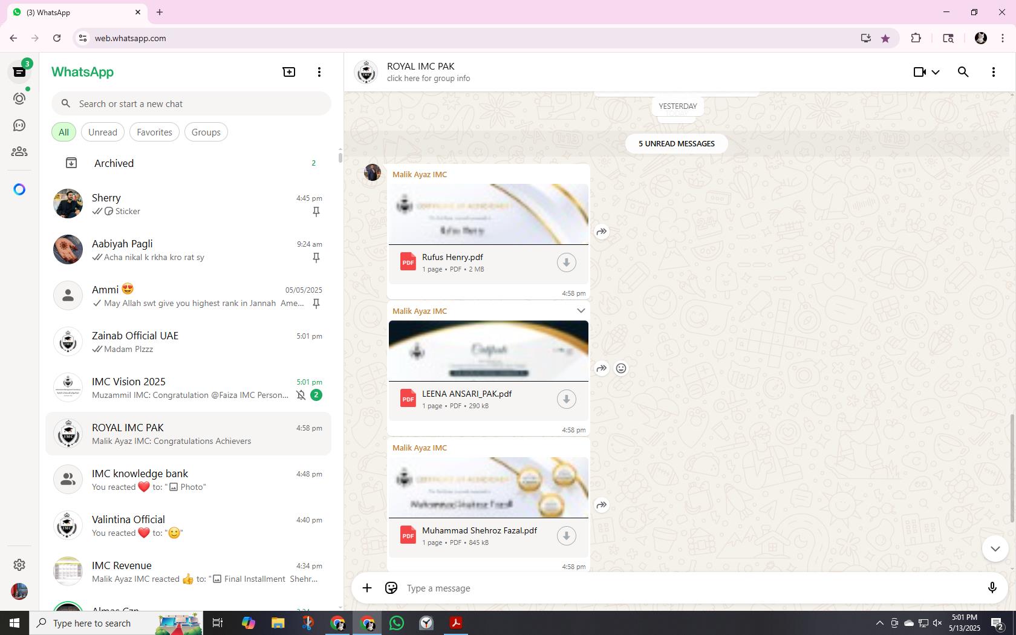
Task: Download Muhammad Shehroz Fazal.pdf
Action: click(x=566, y=536)
